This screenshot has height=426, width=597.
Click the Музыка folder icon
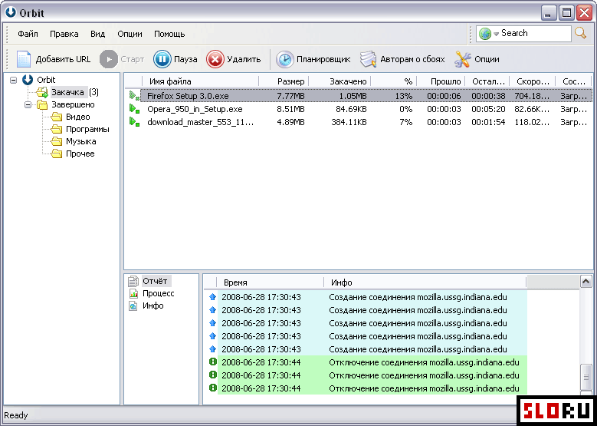click(x=57, y=141)
